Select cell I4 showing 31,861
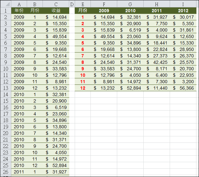 183,30
